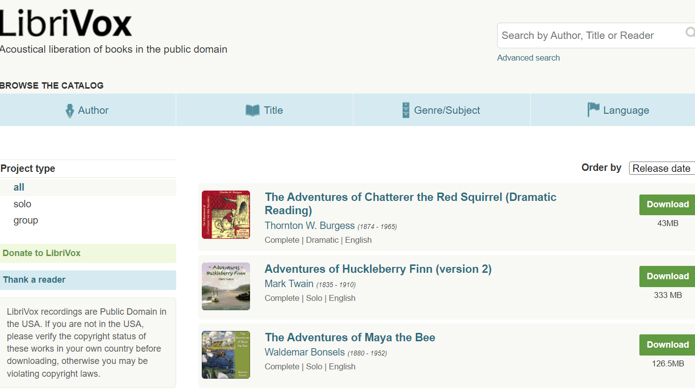Select the 'group' project type filter
The width and height of the screenshot is (695, 391).
tap(26, 220)
